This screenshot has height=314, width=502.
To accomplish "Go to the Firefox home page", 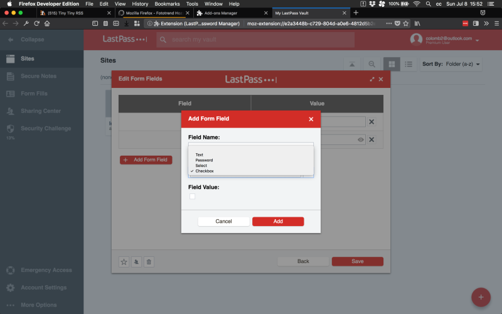I will pyautogui.click(x=47, y=23).
